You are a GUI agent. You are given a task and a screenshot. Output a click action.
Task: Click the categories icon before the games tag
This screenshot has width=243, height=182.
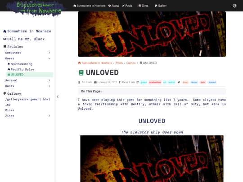coord(137,82)
